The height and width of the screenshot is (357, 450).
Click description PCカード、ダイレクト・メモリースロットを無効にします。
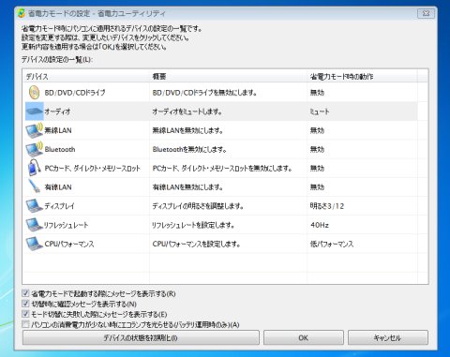[222, 169]
